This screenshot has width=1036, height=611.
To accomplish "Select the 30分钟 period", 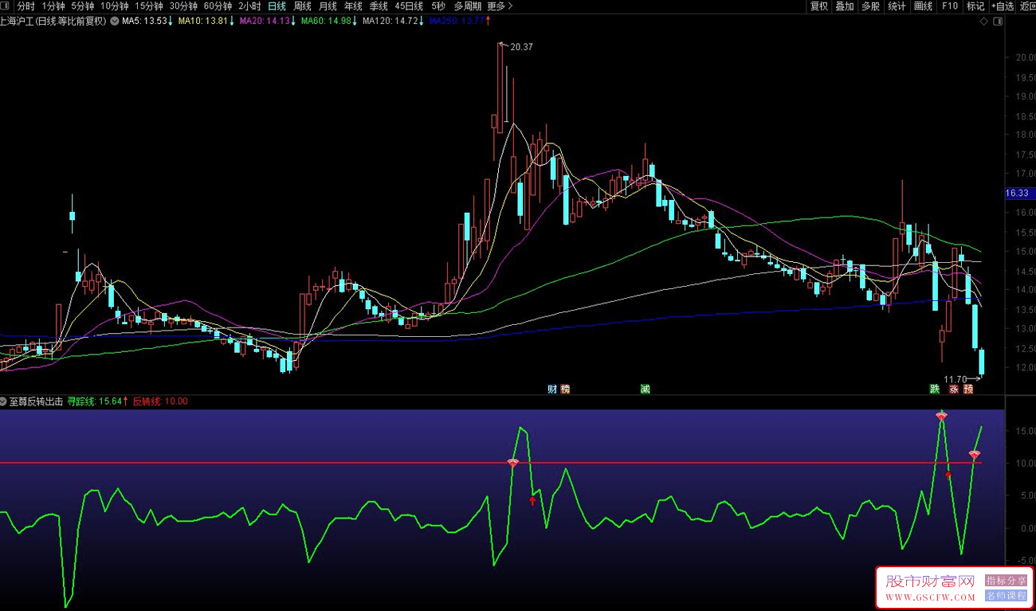I will tap(182, 6).
